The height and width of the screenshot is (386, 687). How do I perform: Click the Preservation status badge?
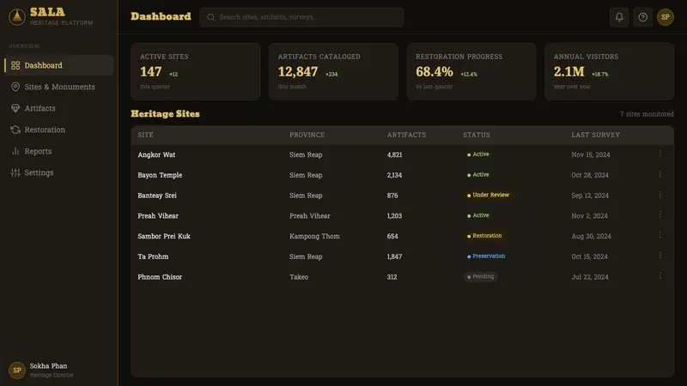pyautogui.click(x=486, y=256)
